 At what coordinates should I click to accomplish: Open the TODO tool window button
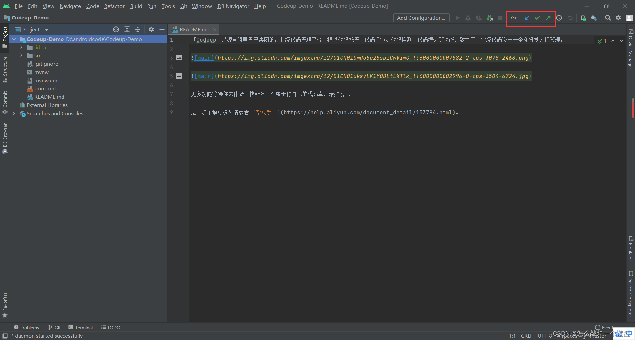[x=111, y=327]
